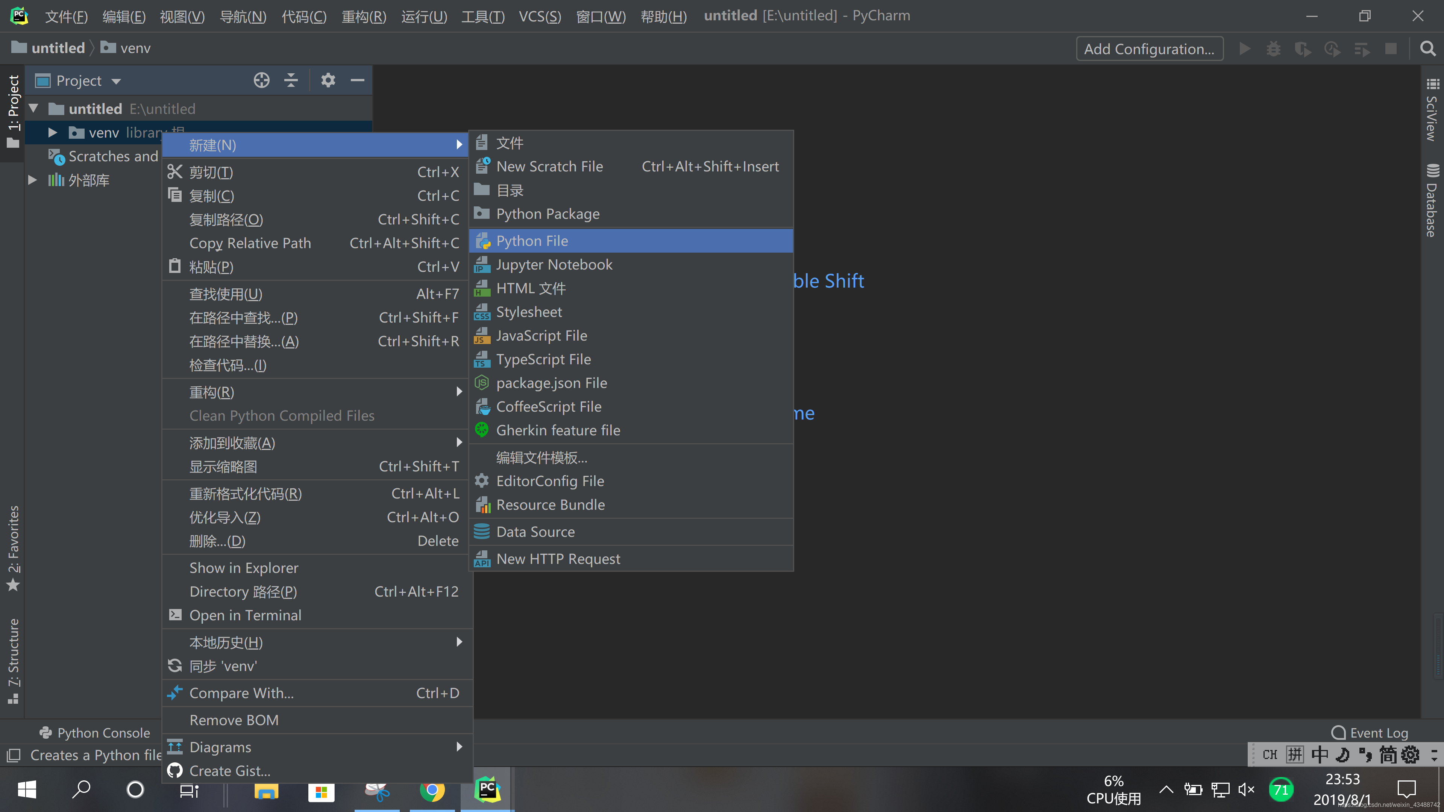Click the Stop square icon in toolbar
Viewport: 1444px width, 812px height.
click(1391, 49)
